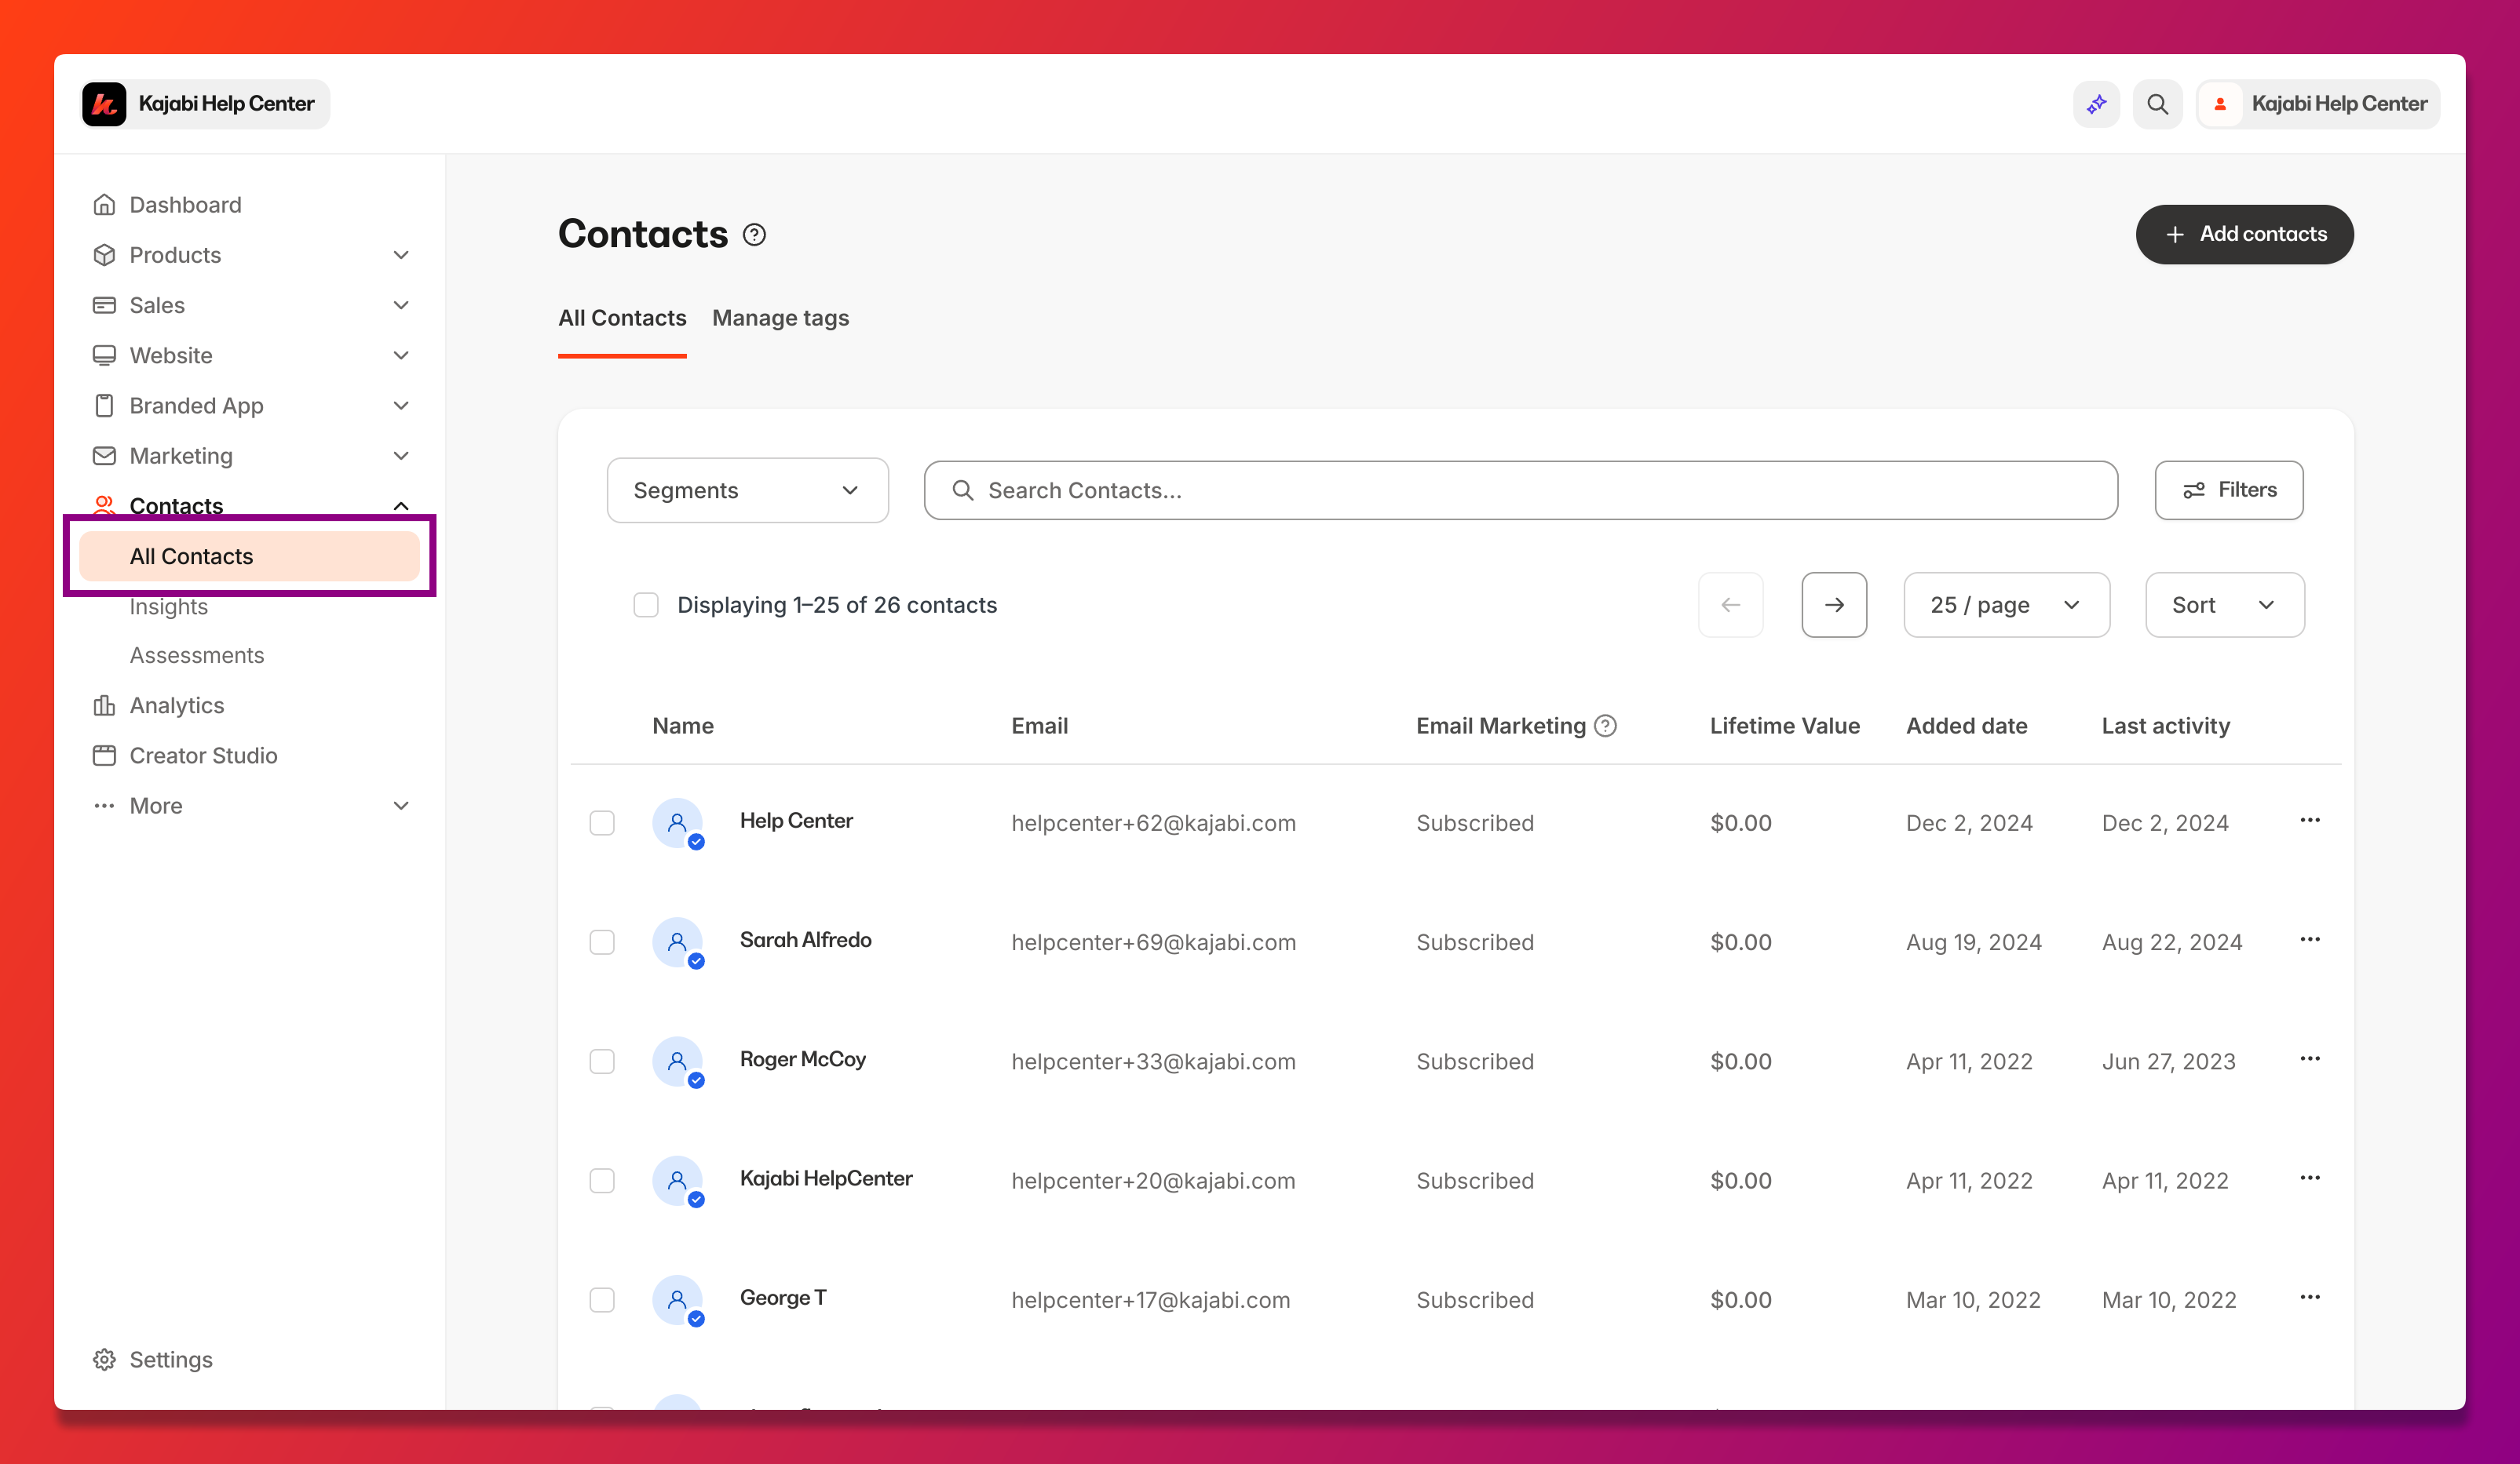Click the Settings label in sidebar
Viewport: 2520px width, 1464px height.
pos(171,1359)
